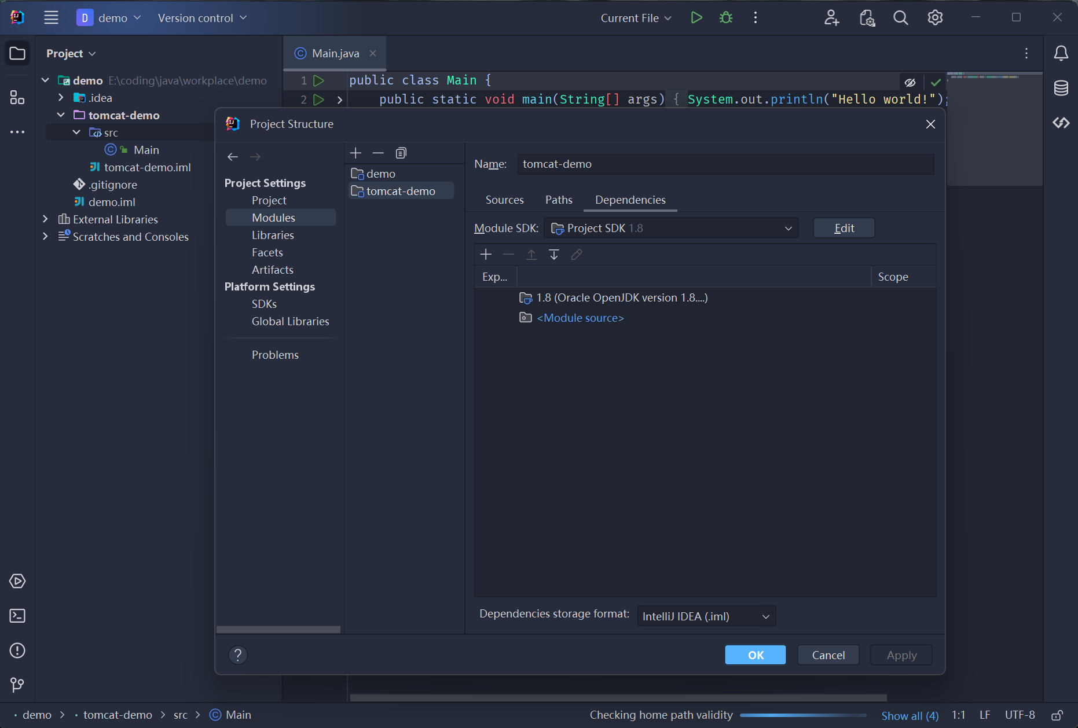1078x728 pixels.
Task: Expand Scratches and Consoles node
Action: click(x=45, y=237)
